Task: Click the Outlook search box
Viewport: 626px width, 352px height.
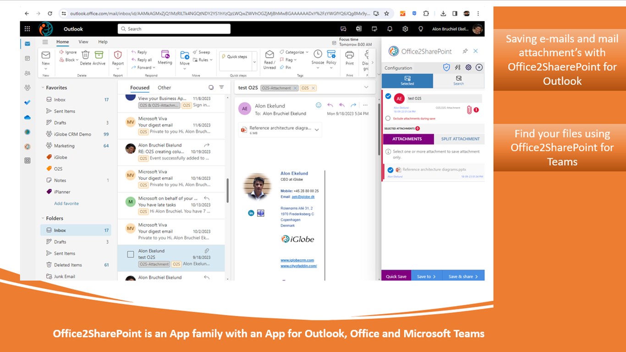Action: (174, 29)
